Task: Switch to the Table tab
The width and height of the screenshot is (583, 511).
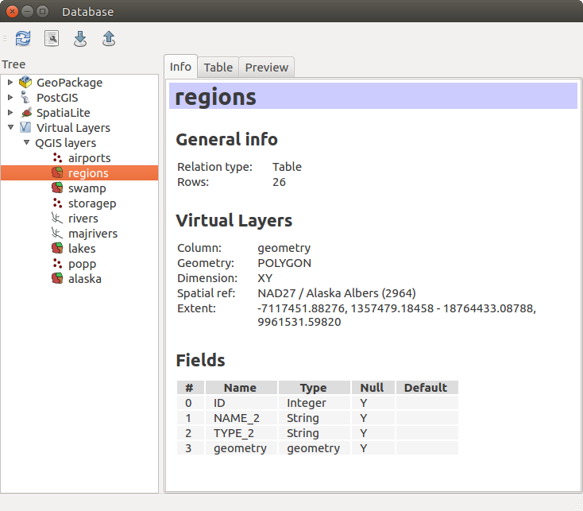Action: point(218,68)
